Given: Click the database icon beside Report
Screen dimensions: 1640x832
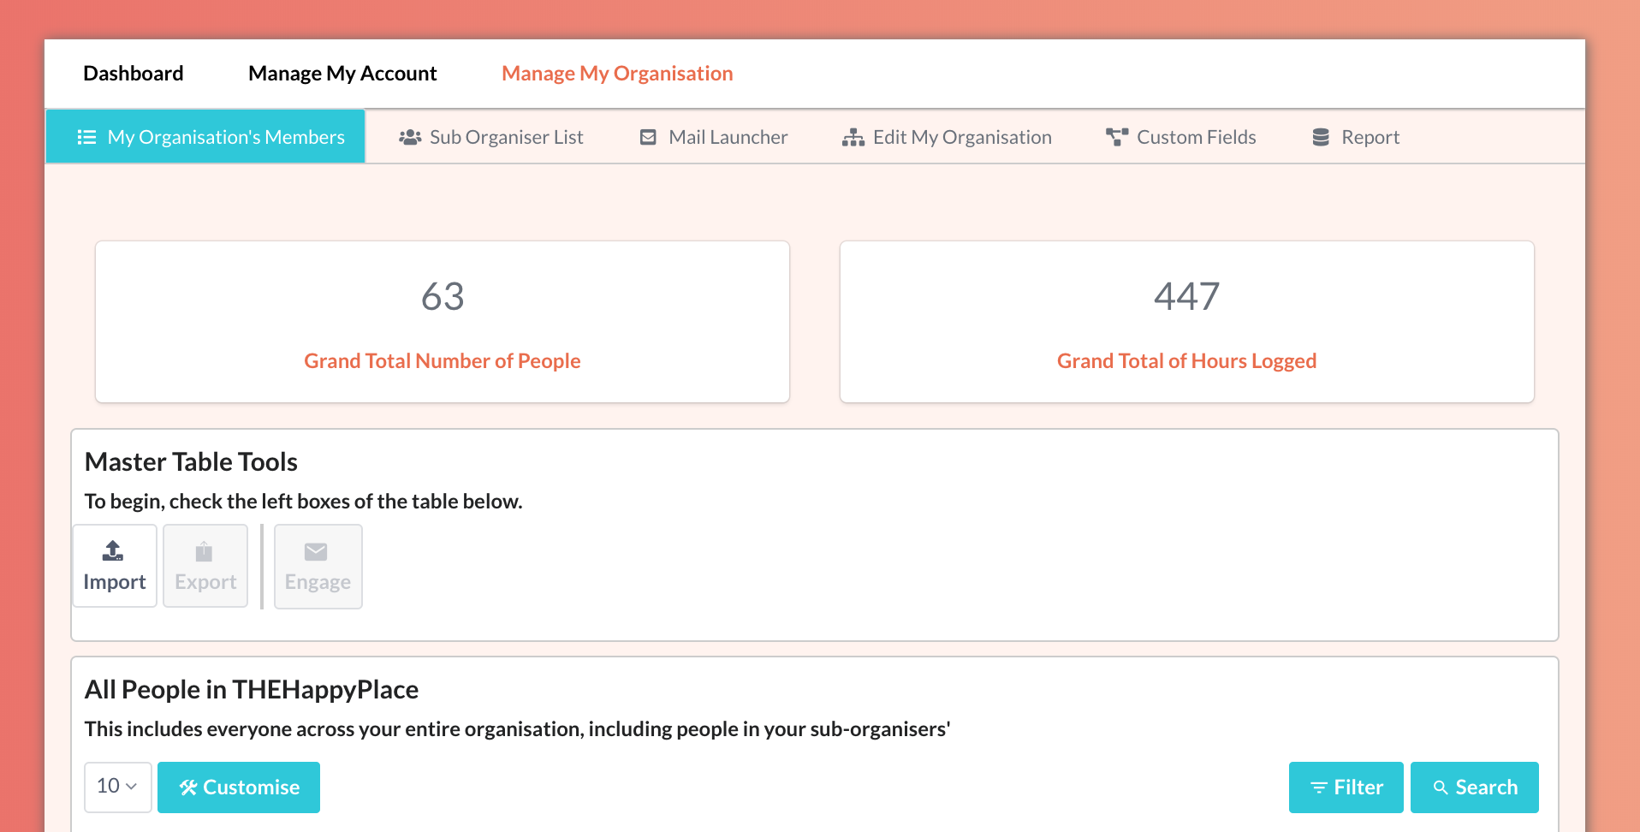Looking at the screenshot, I should (1321, 137).
